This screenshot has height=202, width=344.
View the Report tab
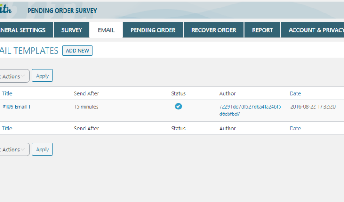[262, 30]
